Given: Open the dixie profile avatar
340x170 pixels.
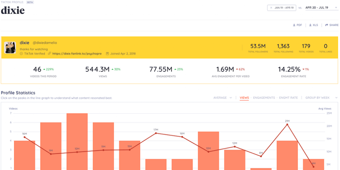Looking at the screenshot, I should click(10, 48).
